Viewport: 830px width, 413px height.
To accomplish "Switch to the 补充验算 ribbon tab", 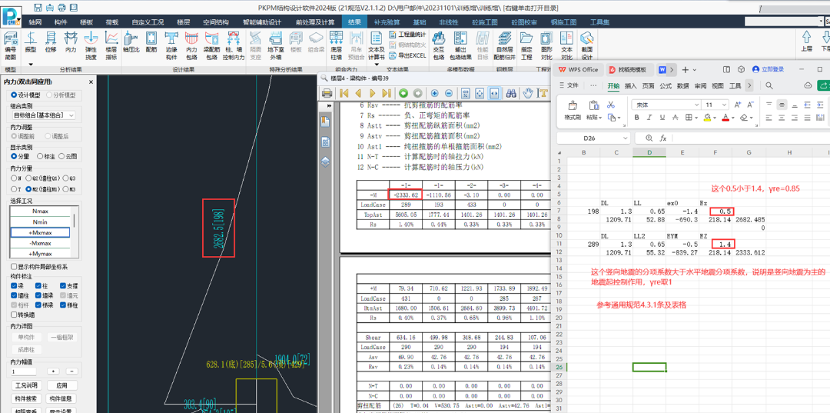I will coord(387,22).
